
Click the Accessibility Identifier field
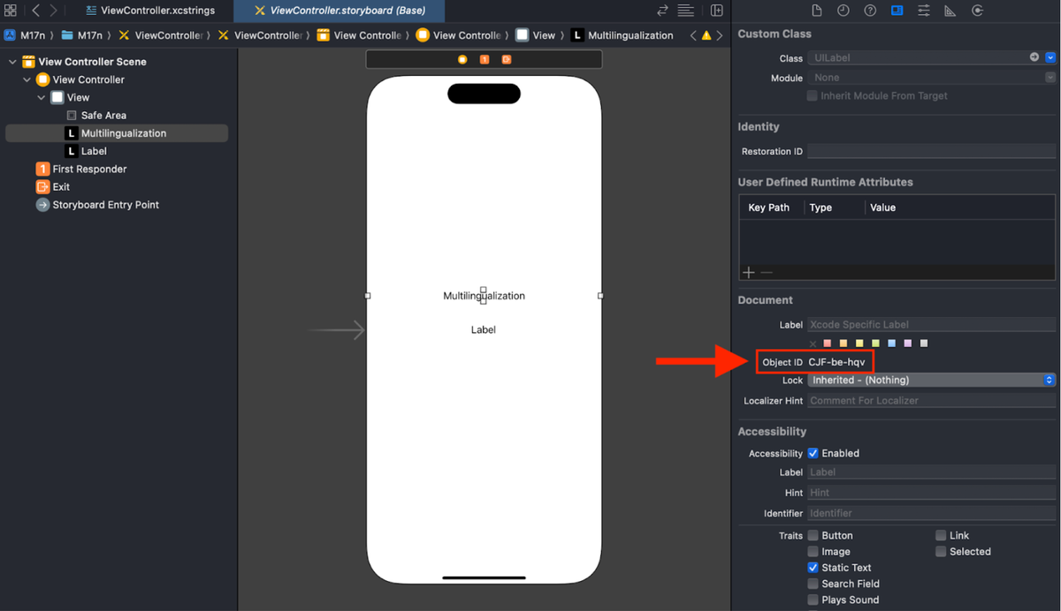click(x=932, y=513)
